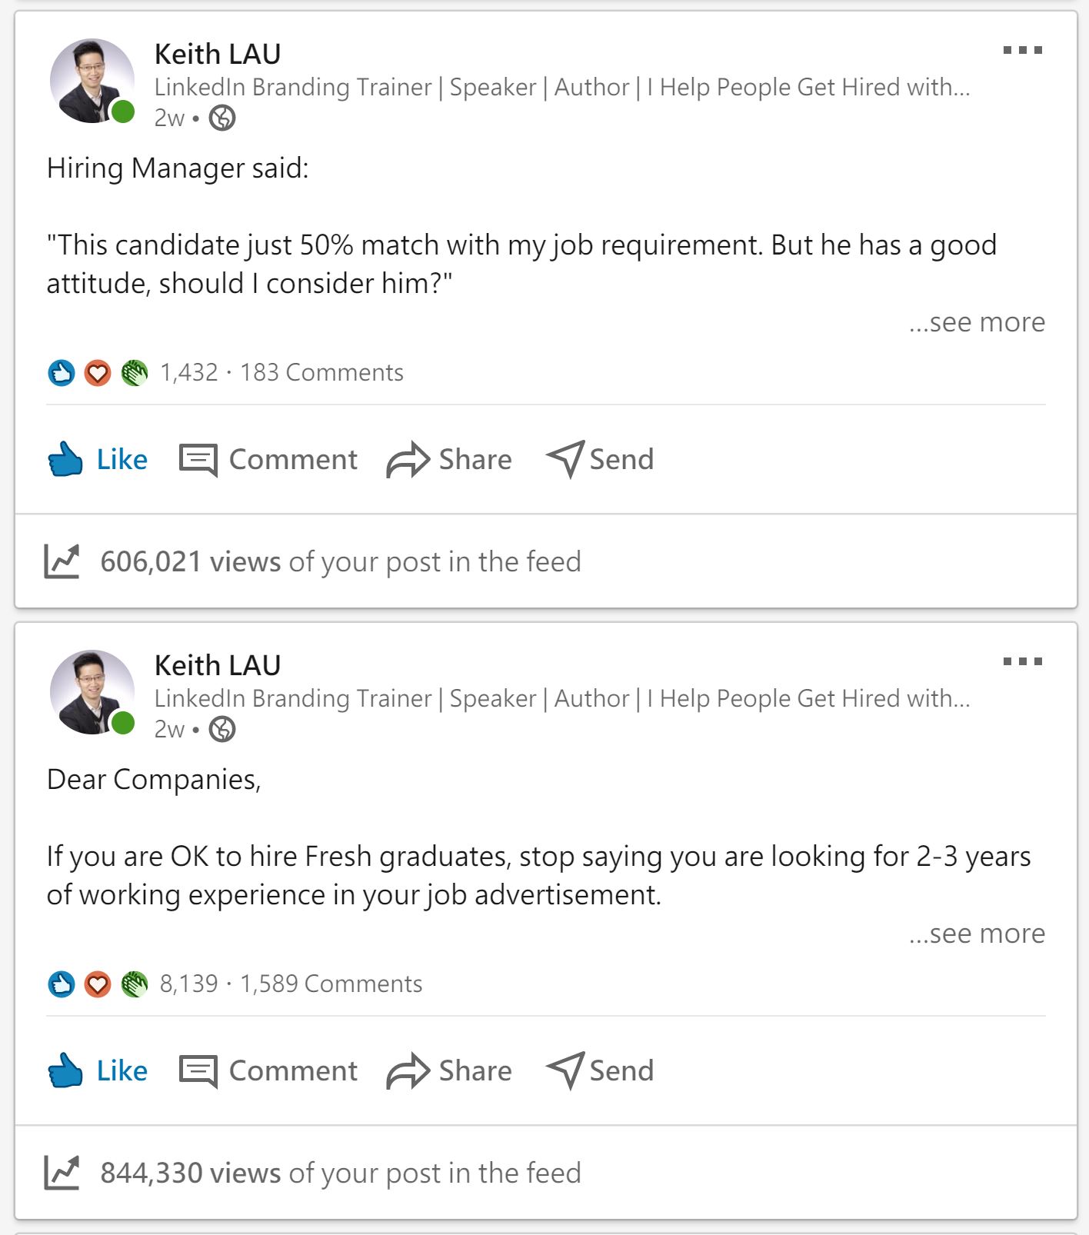View the 1,432 reactions list
The width and height of the screenshot is (1089, 1235).
(x=188, y=373)
